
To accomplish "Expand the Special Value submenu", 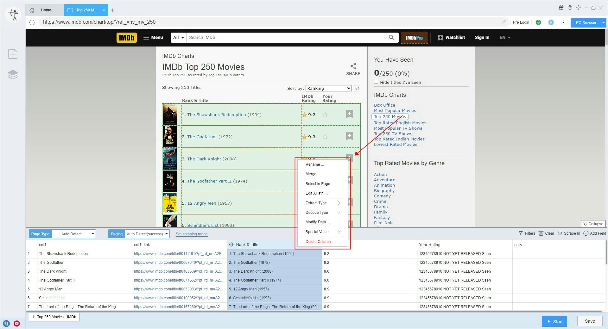I will click(x=322, y=232).
